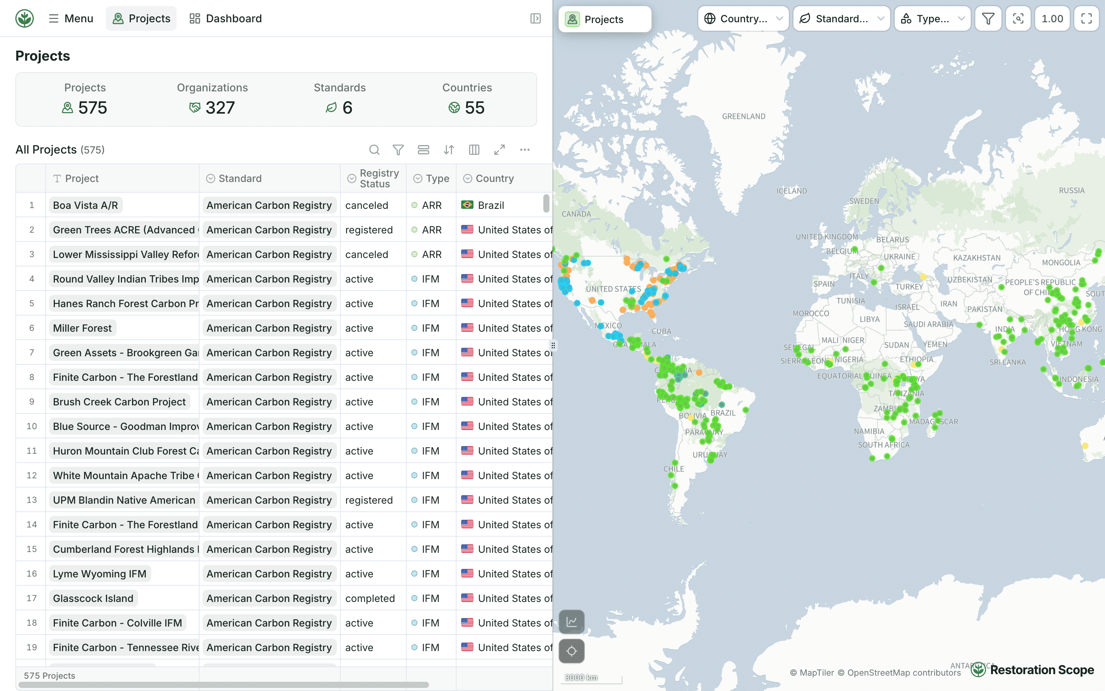Open the Registry Status column header
Screen dimensions: 1105x691
pyautogui.click(x=373, y=179)
